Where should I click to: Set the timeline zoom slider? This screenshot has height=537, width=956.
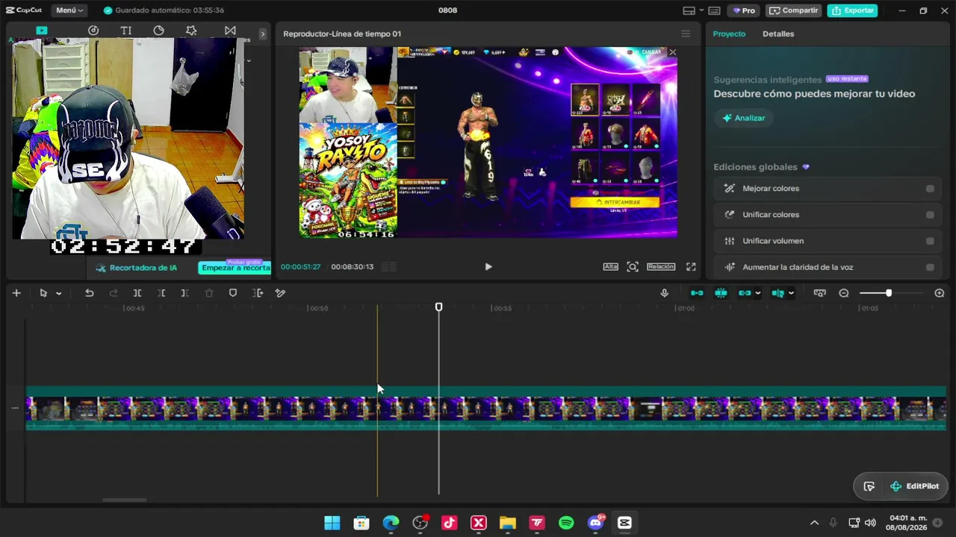888,293
